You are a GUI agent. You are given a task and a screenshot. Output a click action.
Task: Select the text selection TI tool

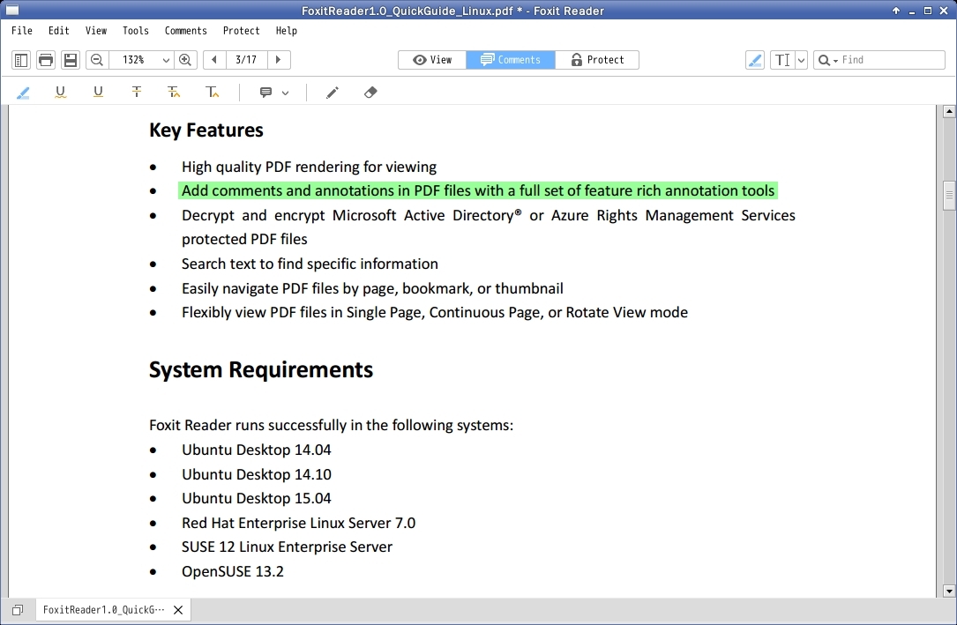pos(782,60)
